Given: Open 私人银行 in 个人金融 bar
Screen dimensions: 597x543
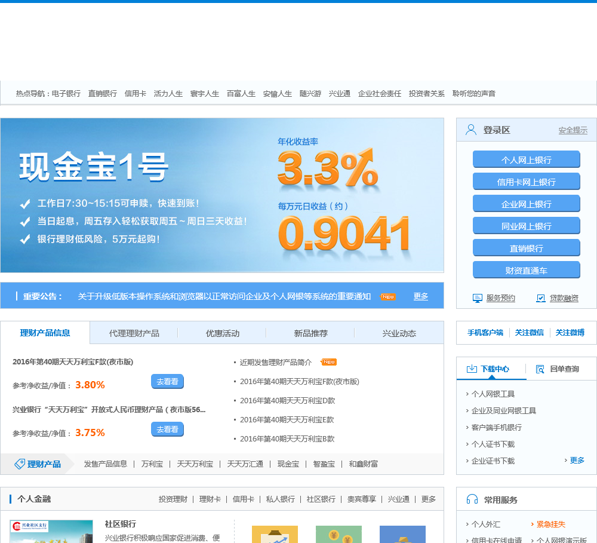Looking at the screenshot, I should coord(280,499).
